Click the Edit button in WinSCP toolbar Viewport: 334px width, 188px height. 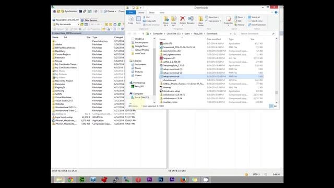[74, 29]
